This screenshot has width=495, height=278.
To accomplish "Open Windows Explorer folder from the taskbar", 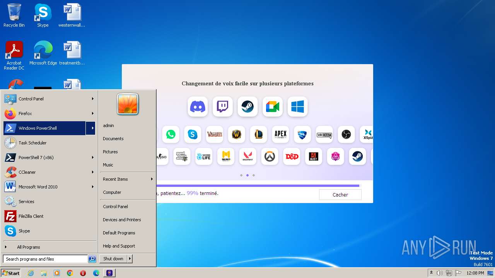I will point(44,273).
